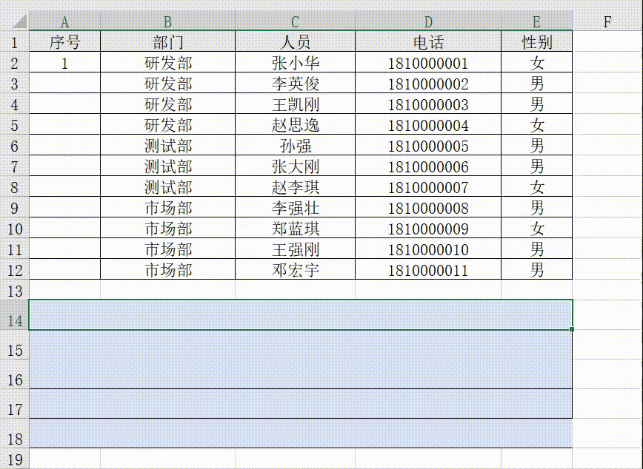Select 研发部 cell in row 2
Viewport: 643px width, 469px height.
(x=167, y=62)
